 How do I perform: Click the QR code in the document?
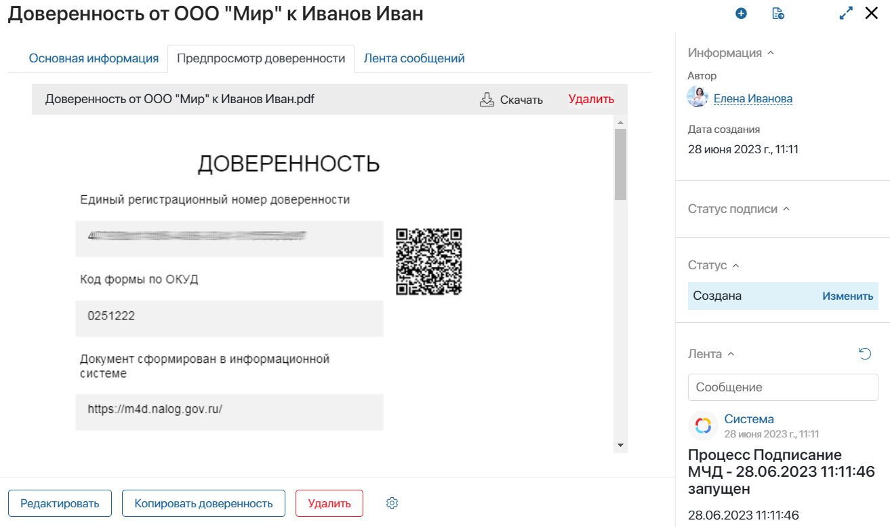[x=428, y=261]
